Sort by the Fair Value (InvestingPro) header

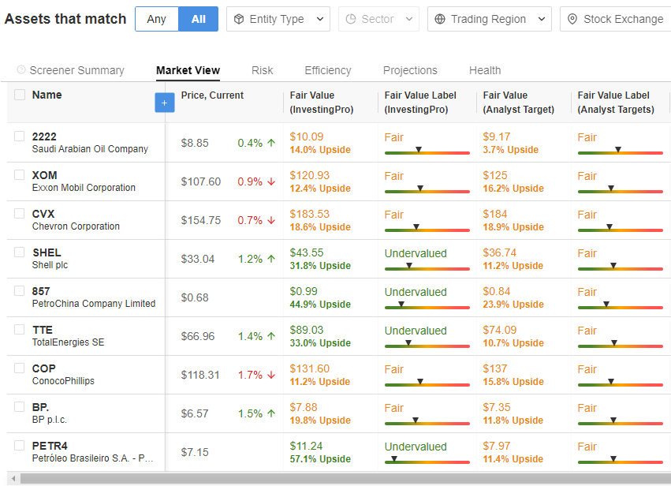[322, 103]
